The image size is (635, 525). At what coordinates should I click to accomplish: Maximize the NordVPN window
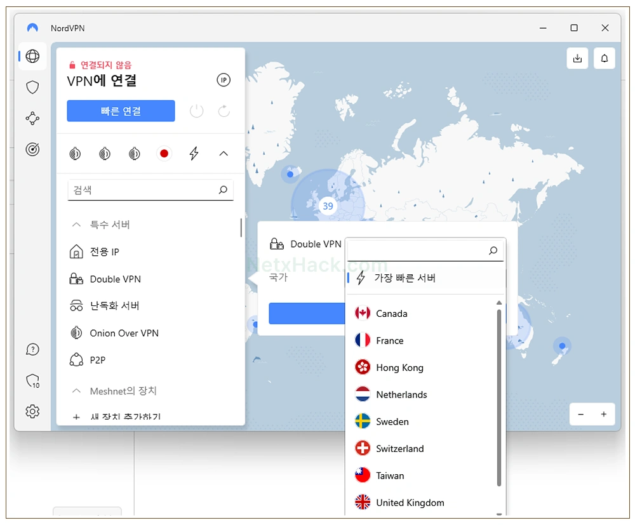click(574, 28)
